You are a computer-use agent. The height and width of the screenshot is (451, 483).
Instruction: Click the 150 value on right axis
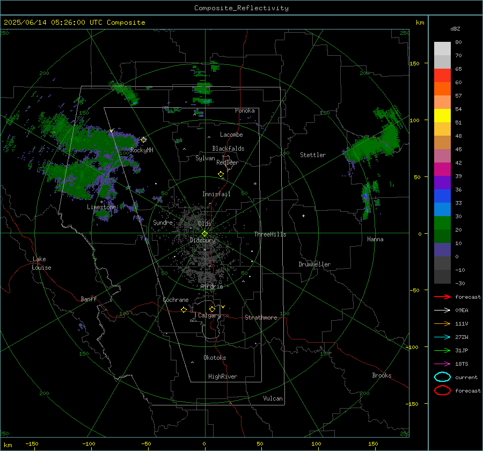[414, 63]
